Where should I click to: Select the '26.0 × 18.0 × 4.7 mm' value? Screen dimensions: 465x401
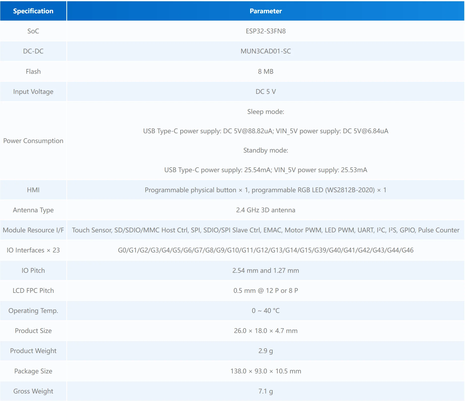tap(266, 331)
